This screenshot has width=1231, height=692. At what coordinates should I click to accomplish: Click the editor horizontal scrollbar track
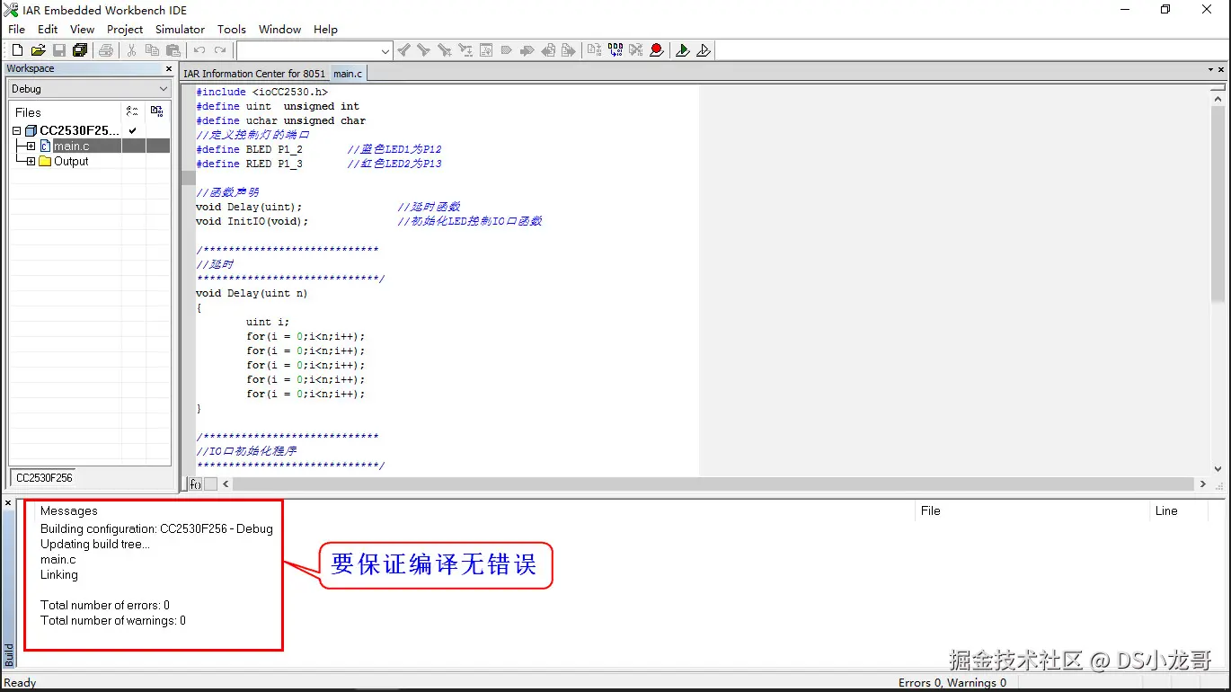[714, 484]
